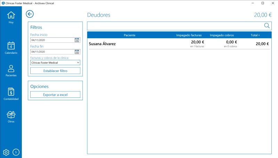This screenshot has height=158, width=278.
Task: Open the Fecha inicio calendar picker
Action: (x=77, y=40)
